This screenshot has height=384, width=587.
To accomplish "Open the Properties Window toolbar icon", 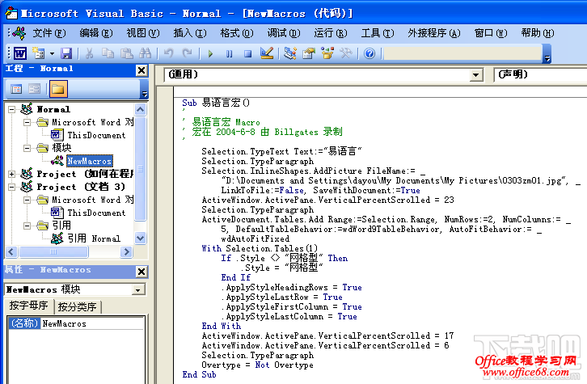I will point(309,53).
